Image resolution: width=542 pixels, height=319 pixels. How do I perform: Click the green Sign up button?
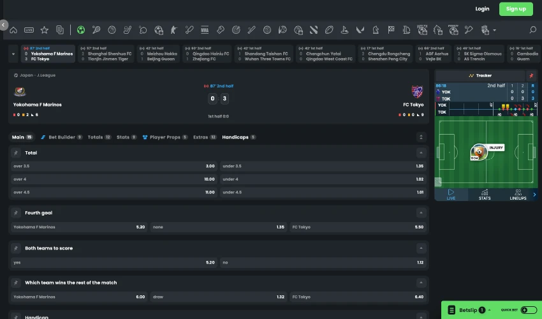coord(516,9)
